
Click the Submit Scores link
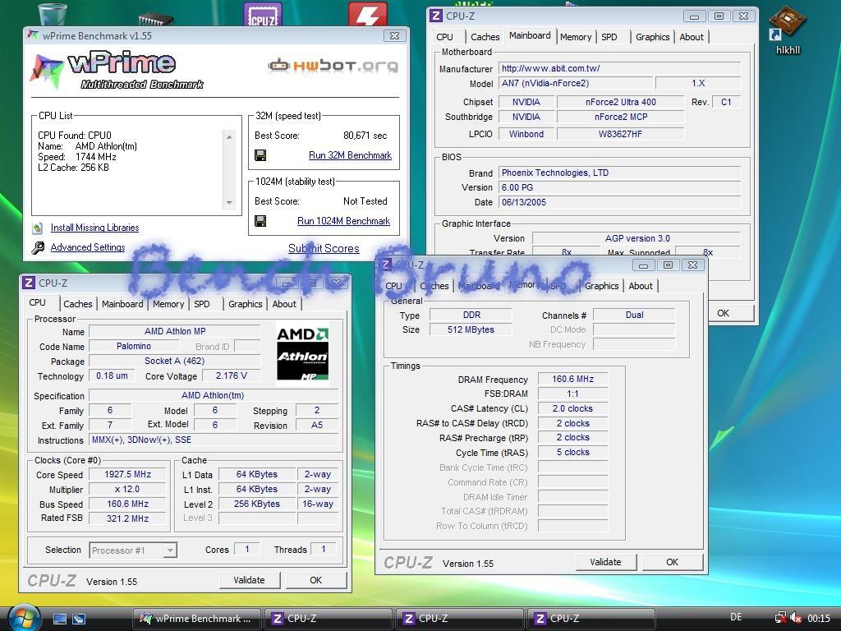click(x=324, y=248)
